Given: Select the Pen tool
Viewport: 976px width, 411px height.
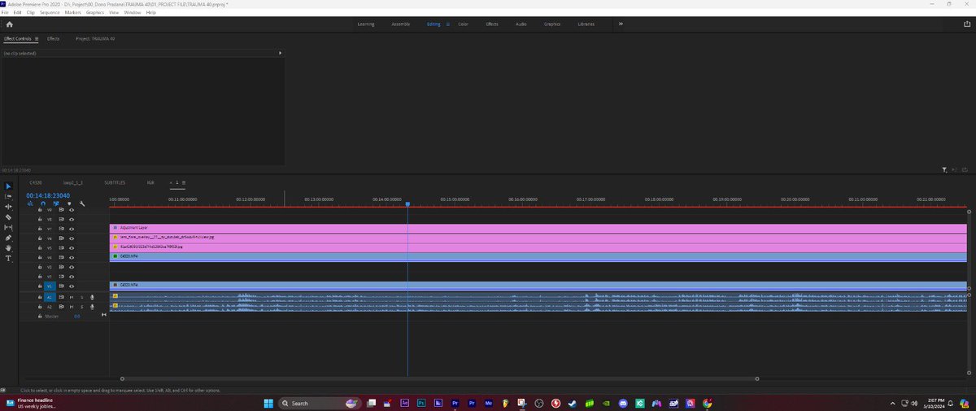Looking at the screenshot, I should pyautogui.click(x=8, y=238).
